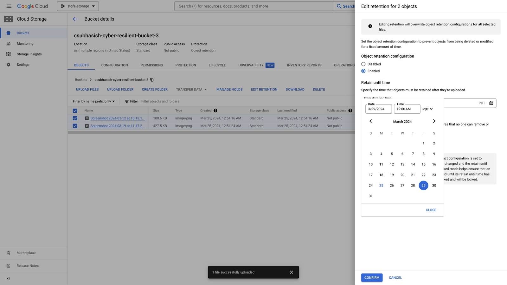Open the hamburger navigation menu
507x285 pixels.
[x=9, y=6]
